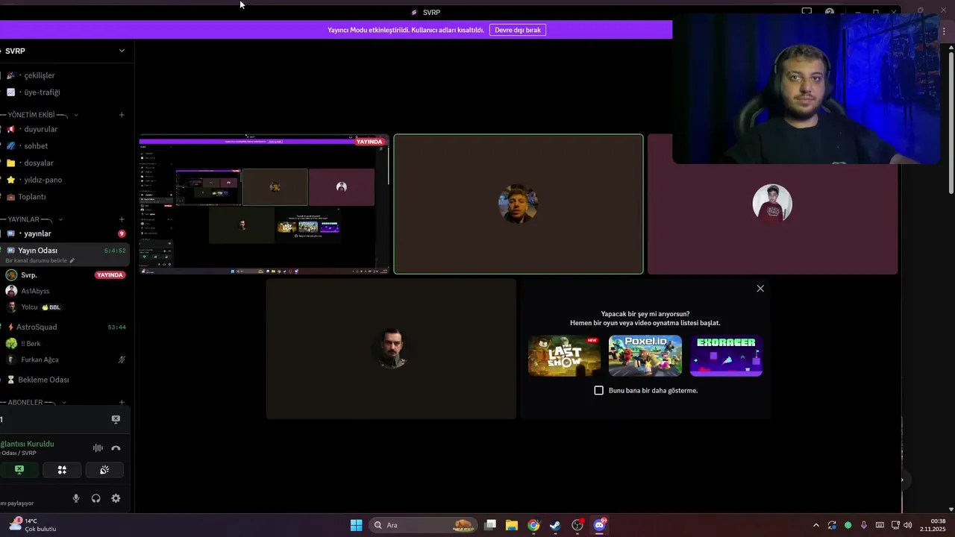Add channel to YAYINLAR category
Viewport: 955px width, 537px height.
click(122, 219)
